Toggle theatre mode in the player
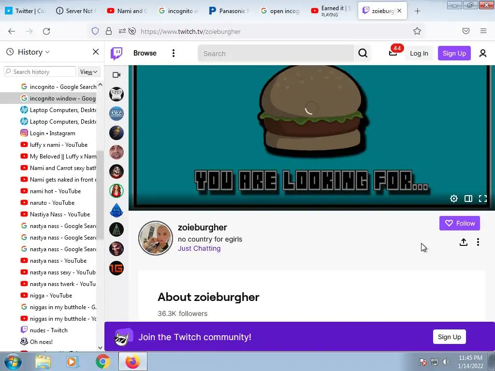 pyautogui.click(x=468, y=199)
